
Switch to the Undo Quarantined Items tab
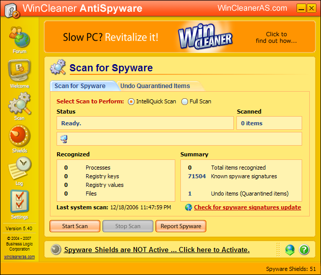(x=155, y=86)
